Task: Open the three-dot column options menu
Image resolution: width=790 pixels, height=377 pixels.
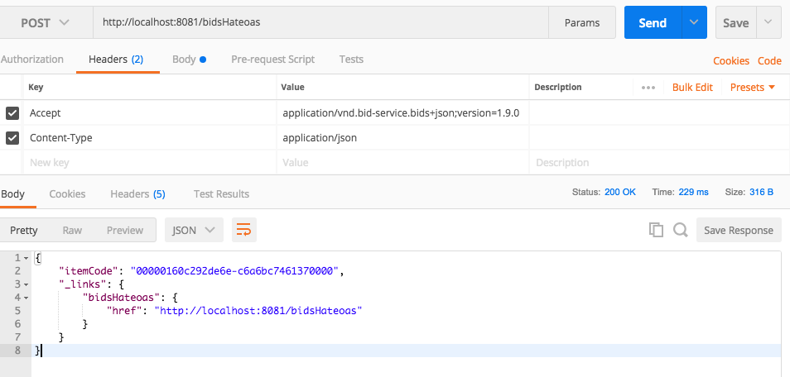Action: (648, 87)
